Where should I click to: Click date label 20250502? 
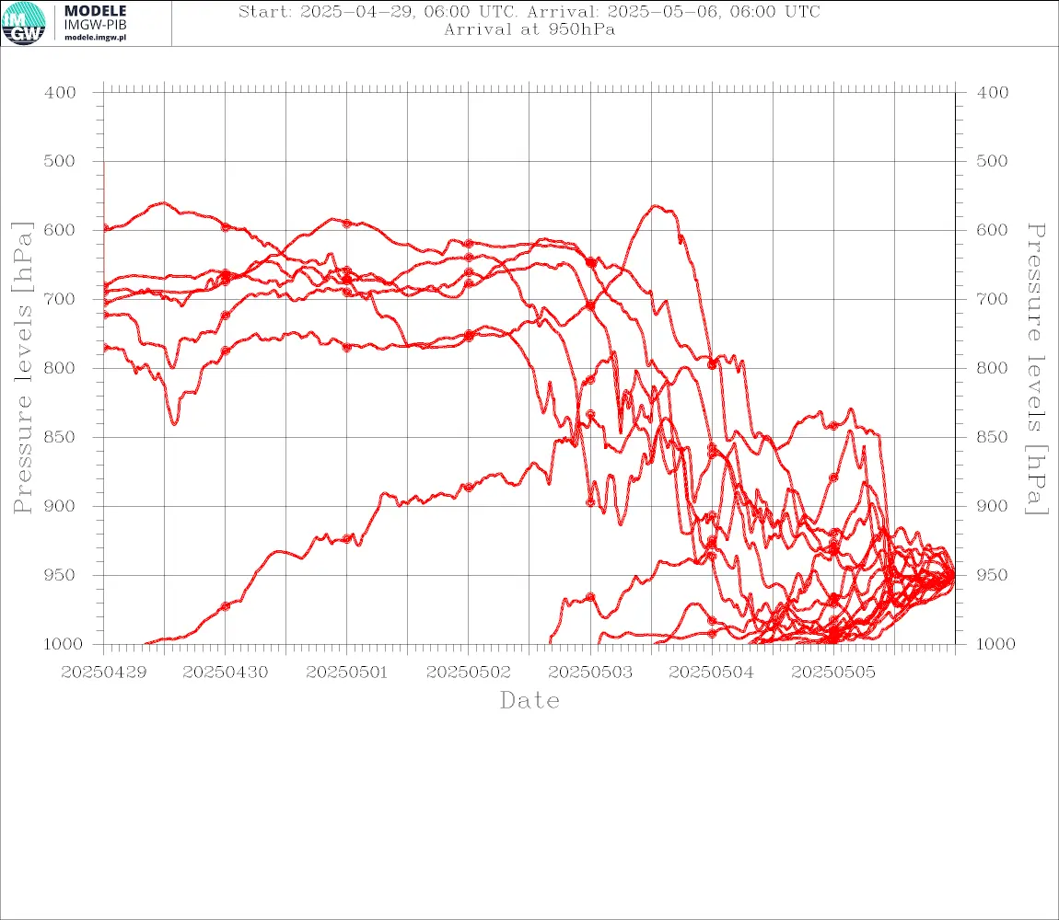(469, 673)
